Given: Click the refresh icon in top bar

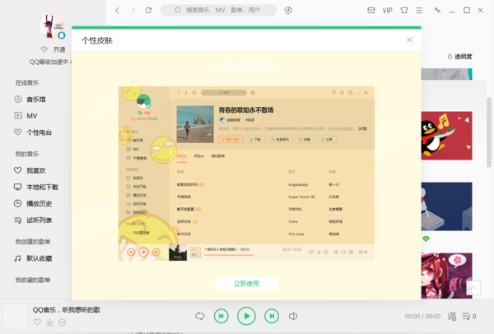Looking at the screenshot, I should 148,11.
